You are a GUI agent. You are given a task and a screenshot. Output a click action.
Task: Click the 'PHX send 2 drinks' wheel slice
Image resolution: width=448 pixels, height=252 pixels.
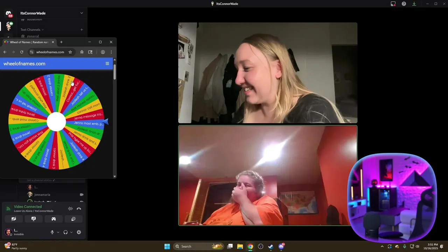58,88
